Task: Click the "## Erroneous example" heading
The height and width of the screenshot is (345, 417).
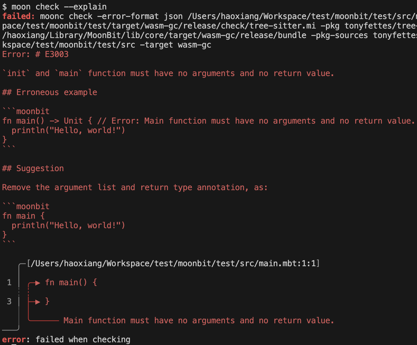Action: 50,92
